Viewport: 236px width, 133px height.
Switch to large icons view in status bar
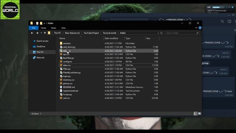(199, 113)
